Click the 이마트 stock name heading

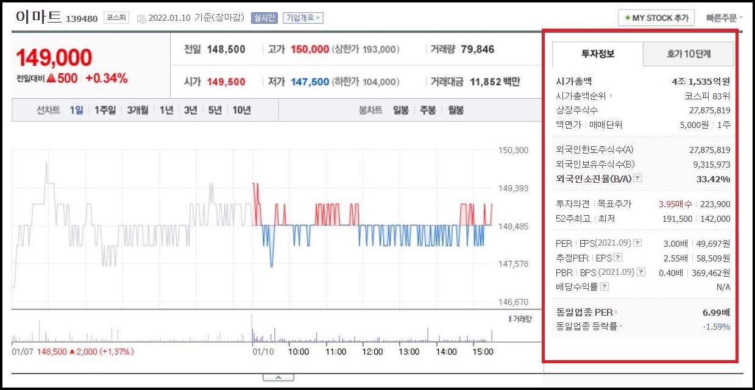click(x=39, y=17)
